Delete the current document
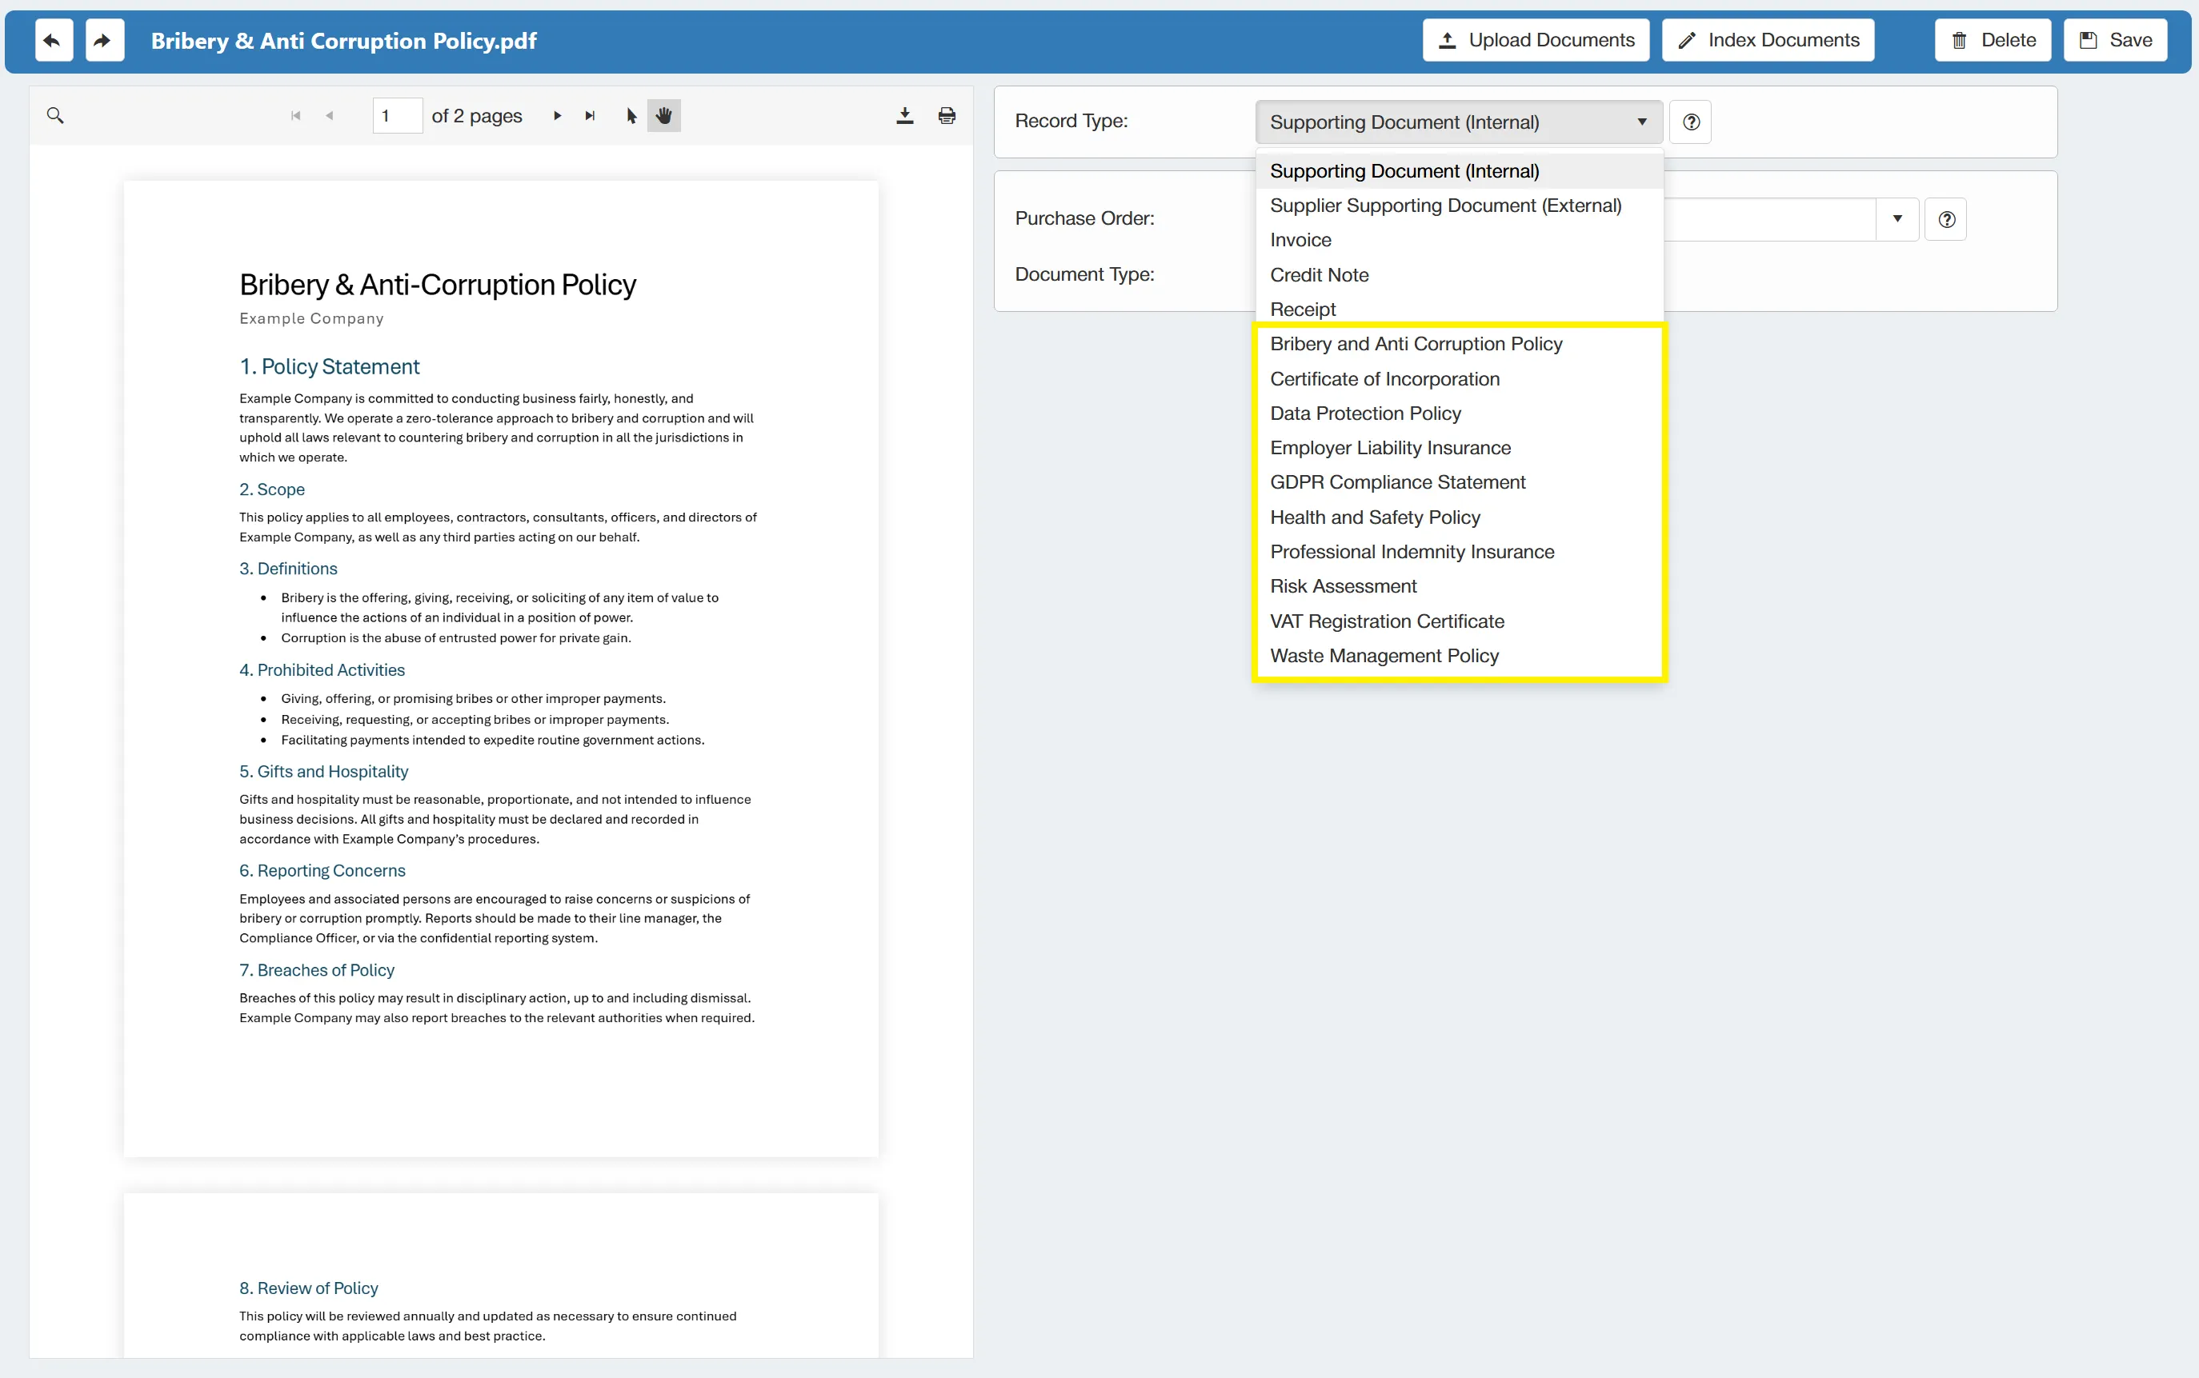Image resolution: width=2199 pixels, height=1378 pixels. point(1993,40)
